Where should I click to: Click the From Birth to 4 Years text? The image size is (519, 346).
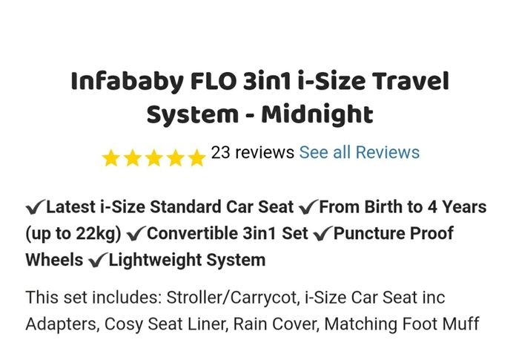click(403, 207)
